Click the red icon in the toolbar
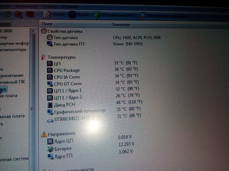Image resolution: width=229 pixels, height=171 pixels. 30,14
